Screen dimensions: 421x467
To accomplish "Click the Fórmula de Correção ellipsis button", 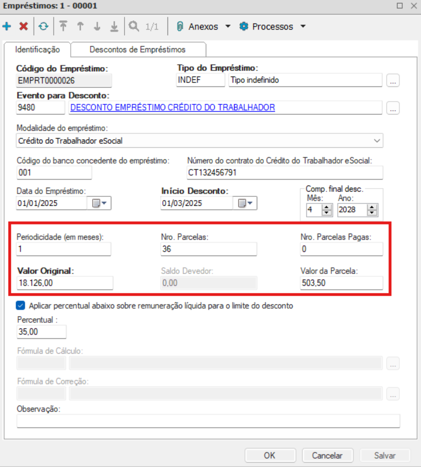I will (393, 394).
